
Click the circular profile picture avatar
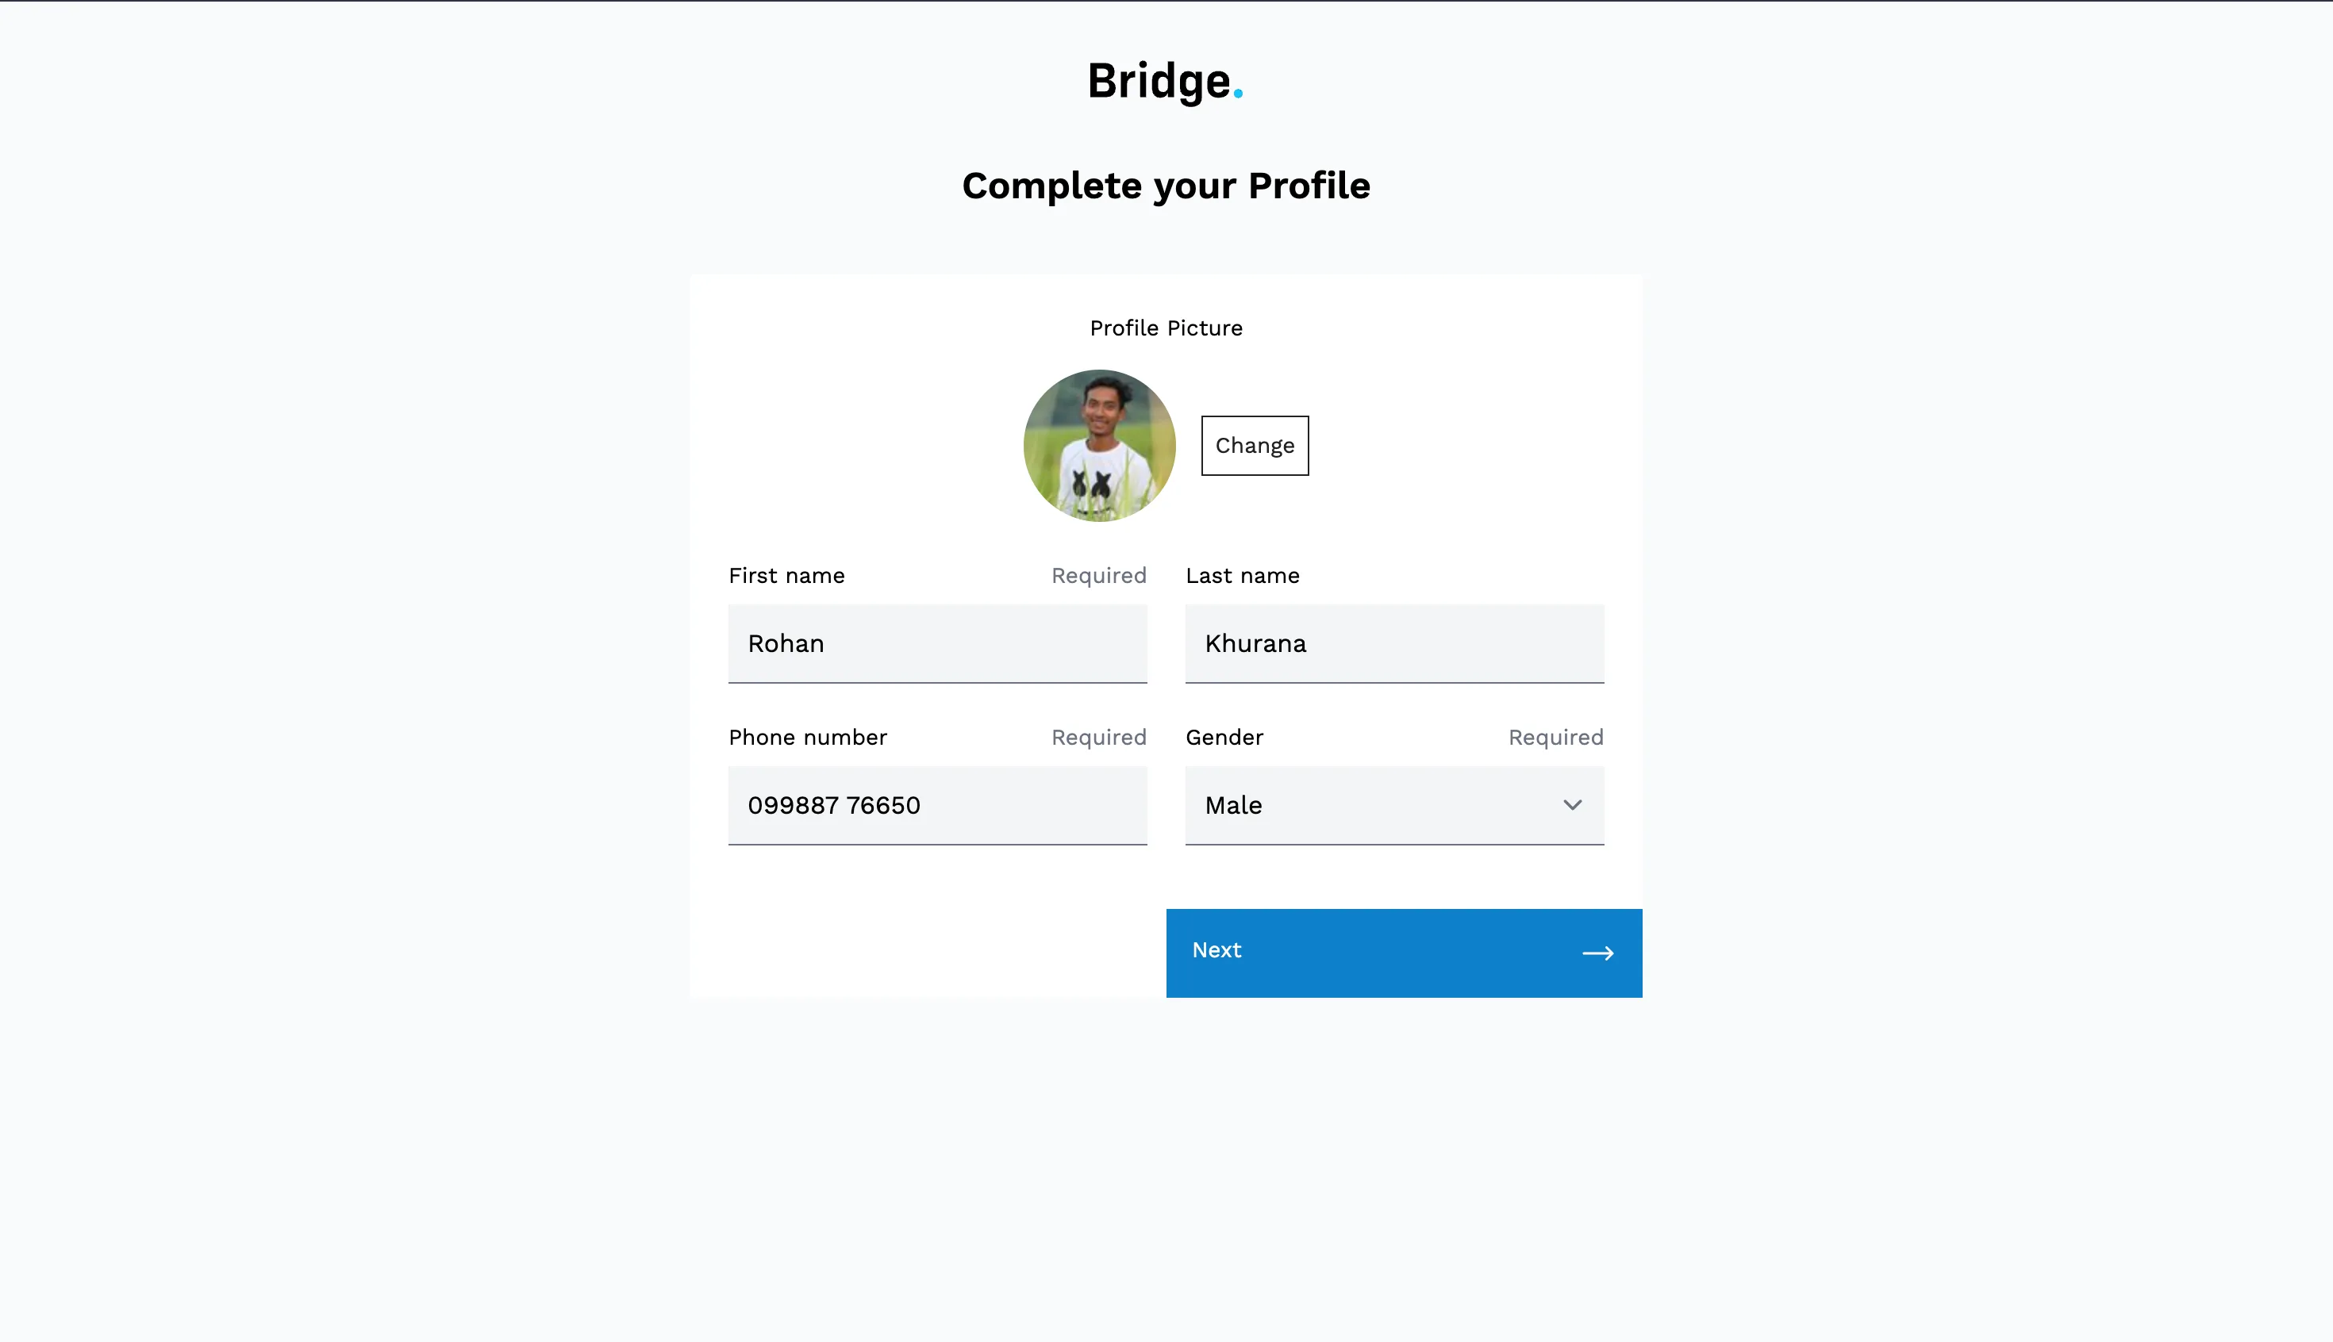[x=1099, y=446]
